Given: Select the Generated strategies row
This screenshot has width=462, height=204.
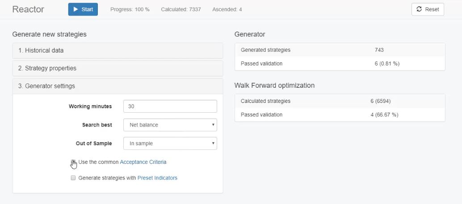Looking at the screenshot, I should (x=340, y=50).
